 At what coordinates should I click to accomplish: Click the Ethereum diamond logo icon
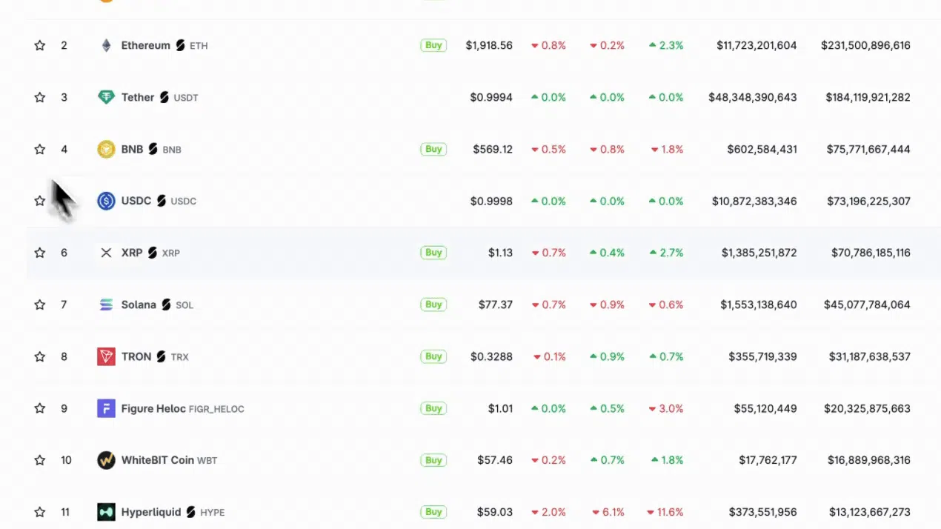coord(106,45)
